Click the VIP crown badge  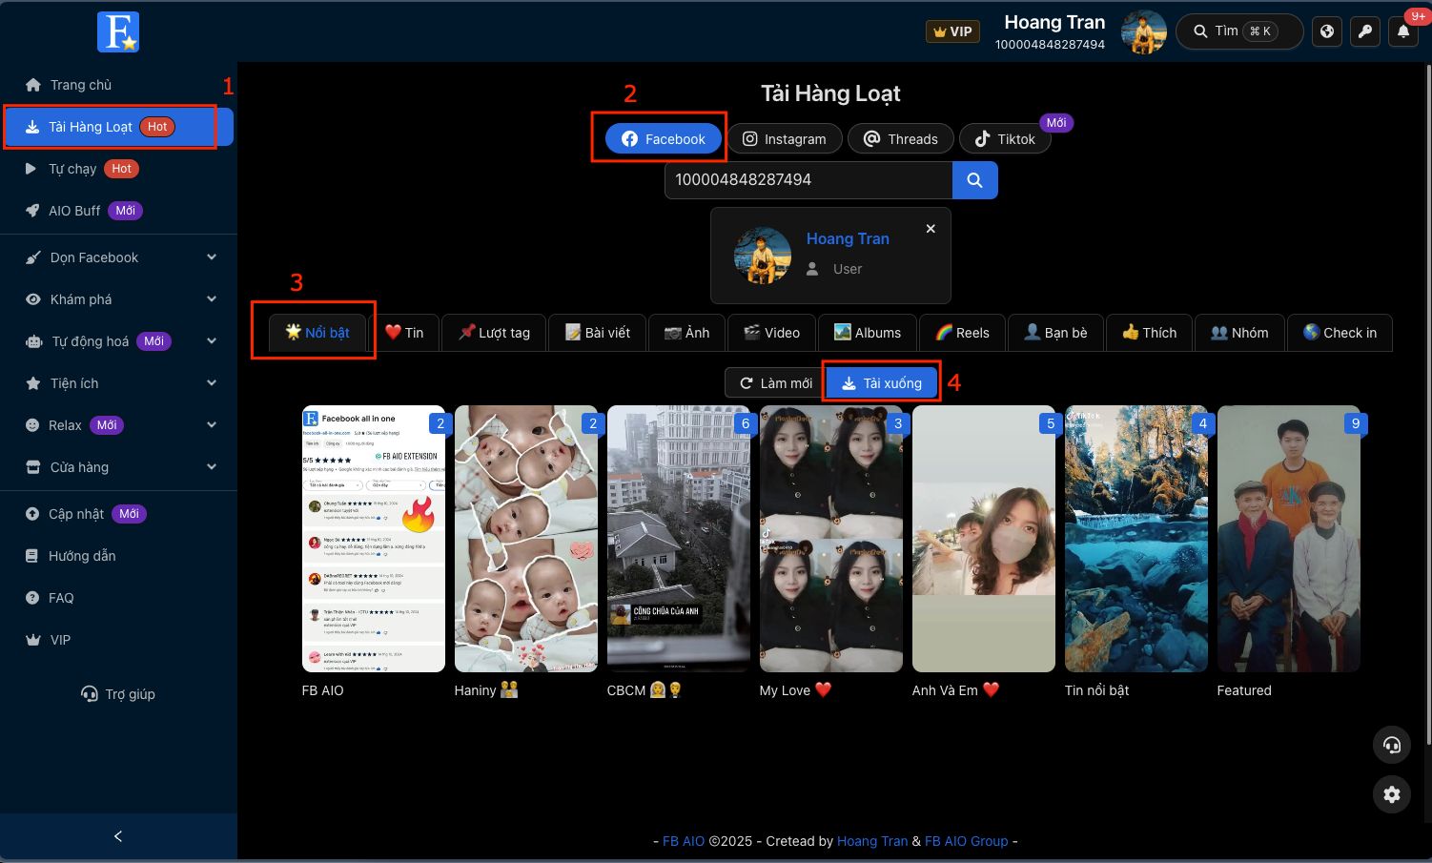tap(952, 31)
